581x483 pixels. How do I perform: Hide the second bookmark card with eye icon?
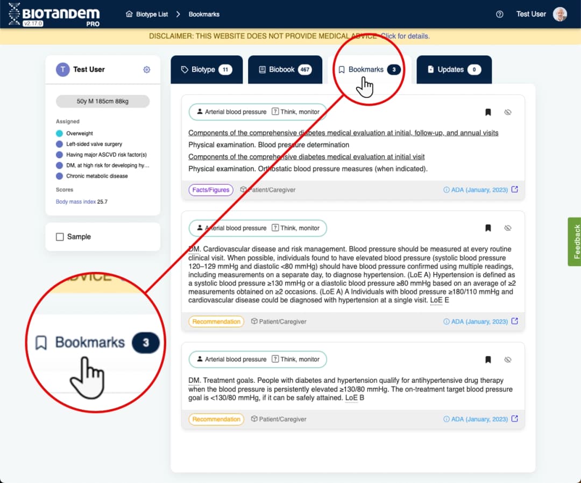pos(507,228)
